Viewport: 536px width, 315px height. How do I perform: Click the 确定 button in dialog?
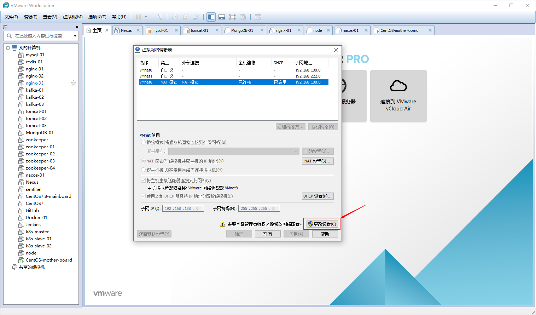click(239, 234)
